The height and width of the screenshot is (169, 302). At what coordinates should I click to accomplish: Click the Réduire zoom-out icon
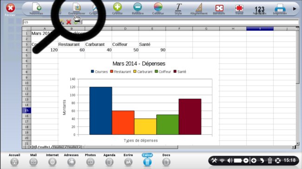[138, 7]
